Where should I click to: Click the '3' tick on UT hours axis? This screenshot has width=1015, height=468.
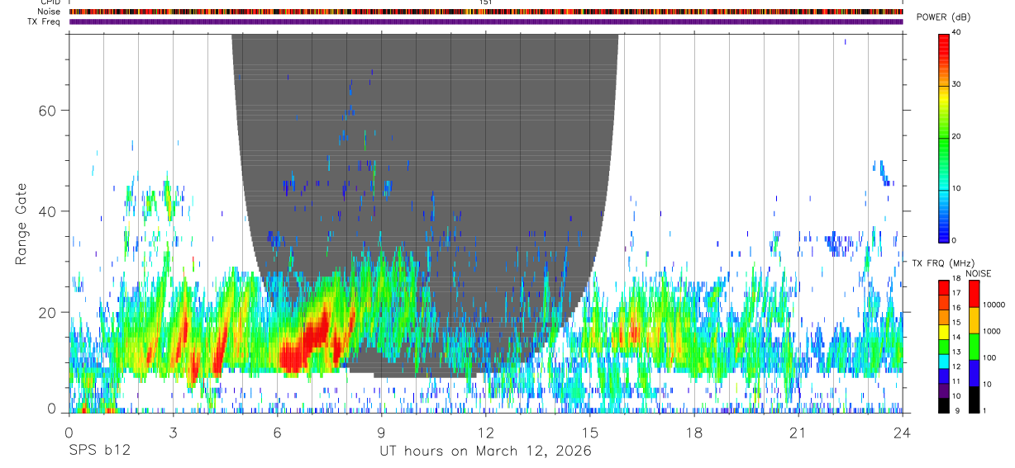point(174,433)
